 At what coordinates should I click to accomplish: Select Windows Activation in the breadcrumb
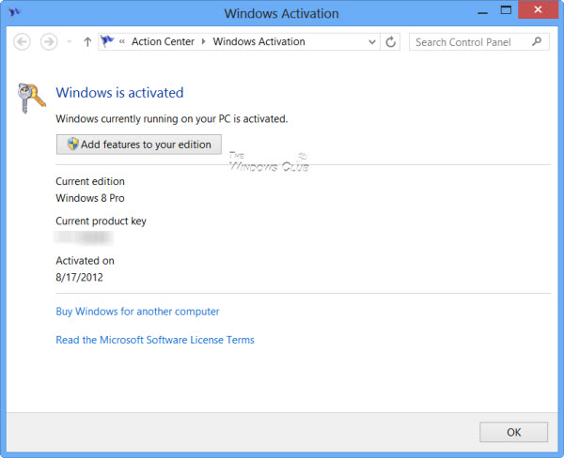(x=259, y=41)
